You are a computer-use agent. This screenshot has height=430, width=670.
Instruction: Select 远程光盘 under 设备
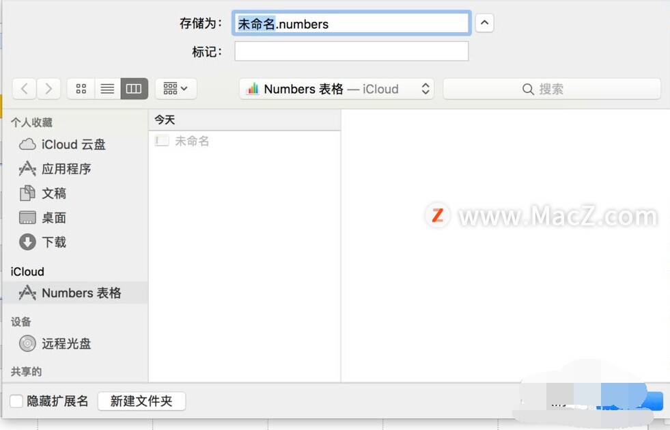tap(75, 343)
